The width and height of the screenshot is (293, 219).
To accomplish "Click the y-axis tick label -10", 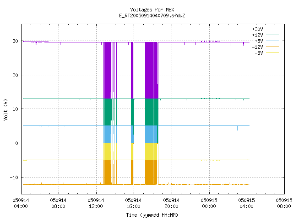I will coord(14,177).
